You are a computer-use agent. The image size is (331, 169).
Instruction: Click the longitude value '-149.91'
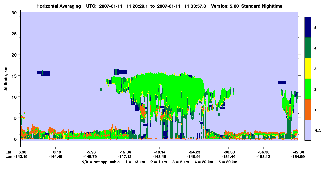pos(194,157)
